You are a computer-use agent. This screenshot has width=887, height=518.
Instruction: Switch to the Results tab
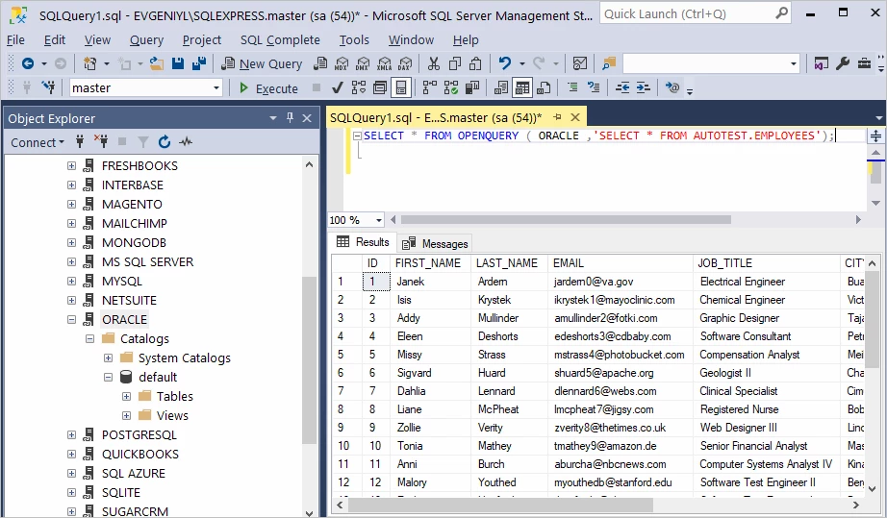coord(364,242)
